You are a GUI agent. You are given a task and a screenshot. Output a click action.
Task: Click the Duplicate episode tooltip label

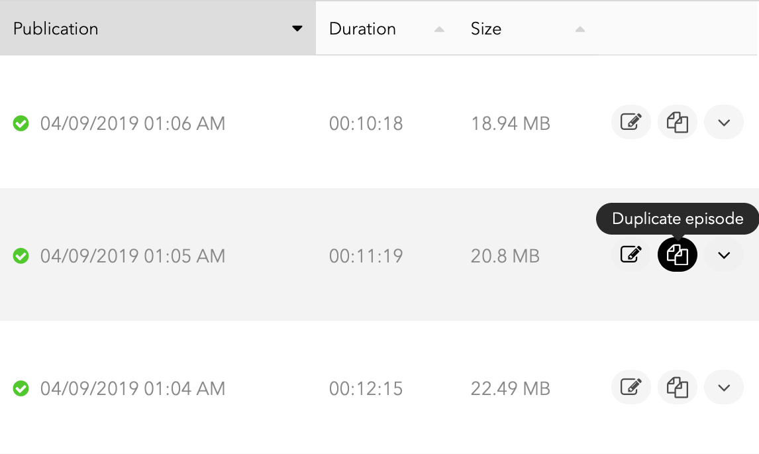point(677,218)
